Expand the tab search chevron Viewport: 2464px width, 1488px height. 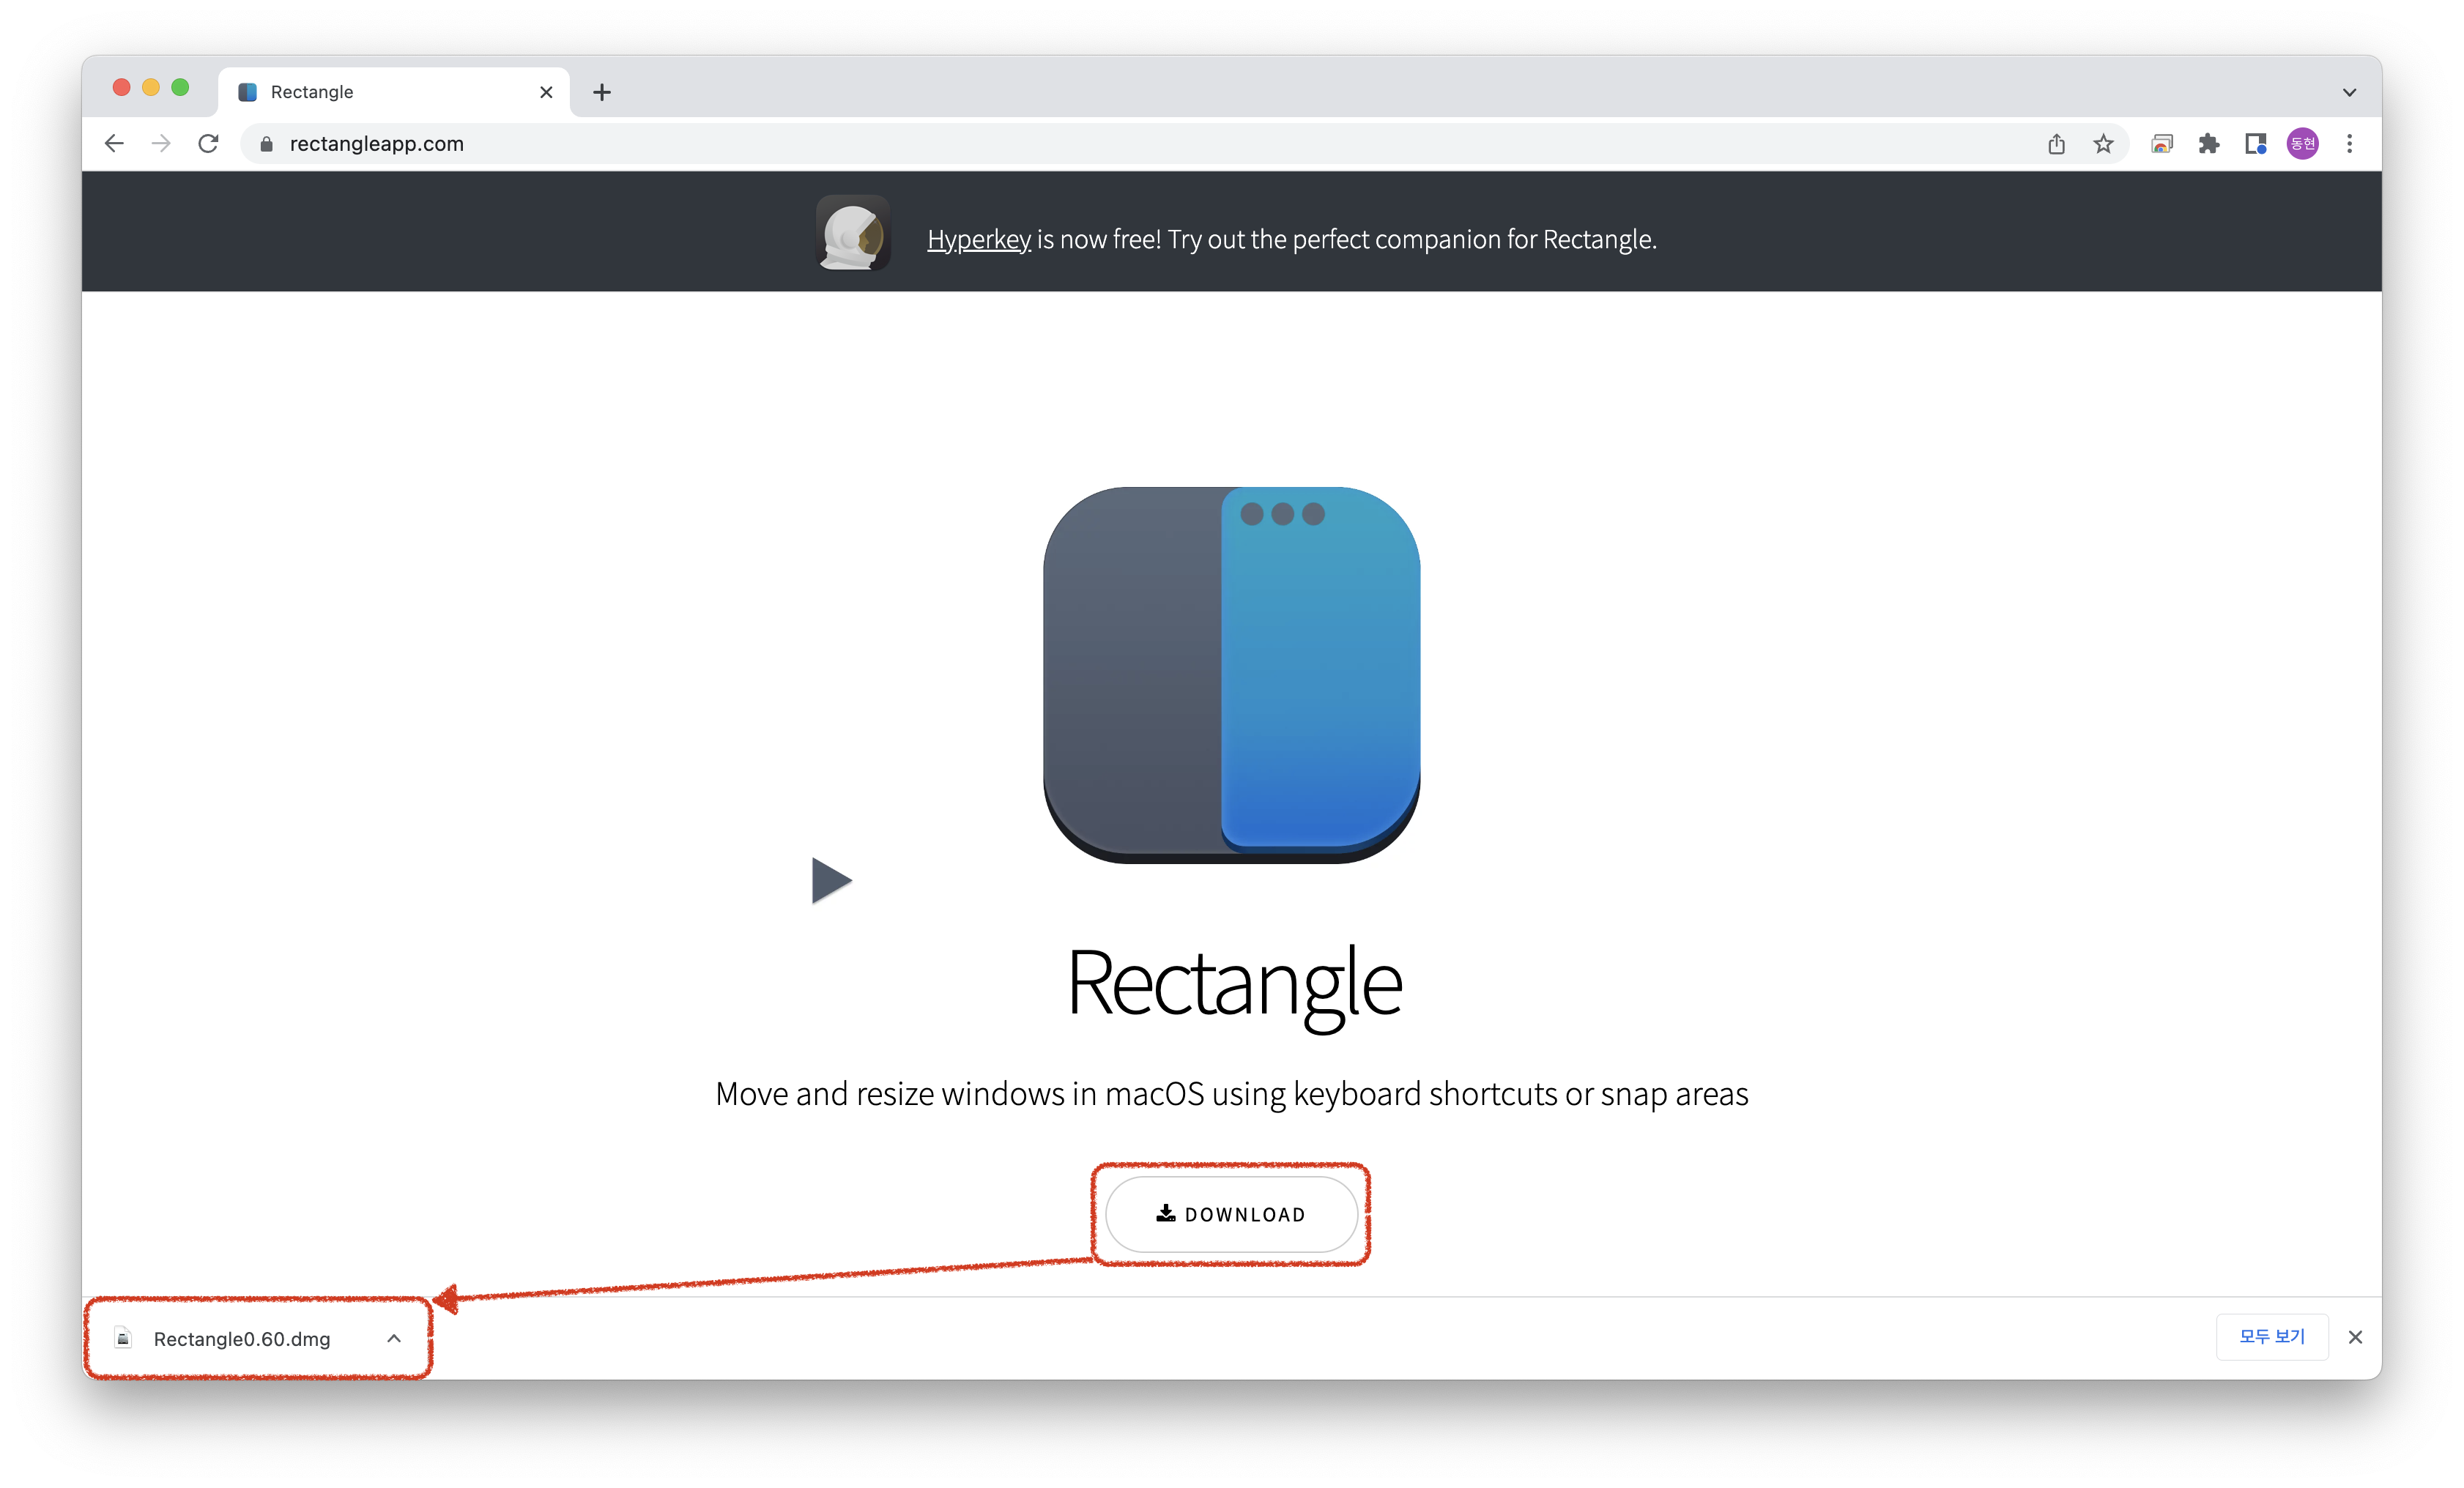2349,92
